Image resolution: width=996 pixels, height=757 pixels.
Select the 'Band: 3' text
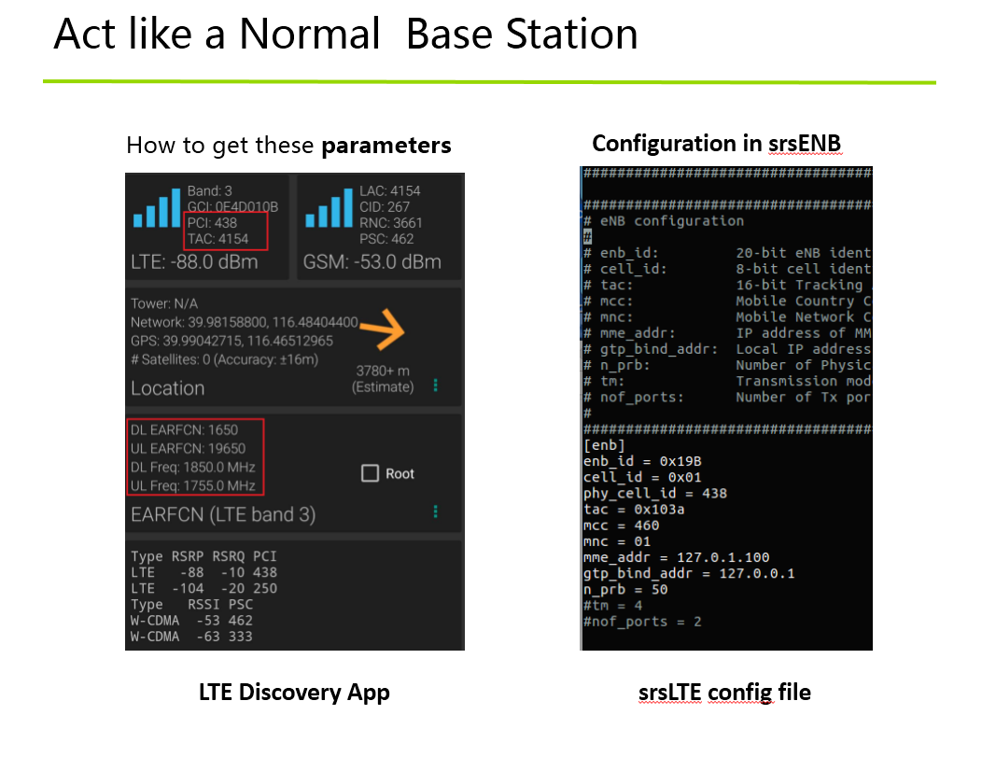(x=210, y=190)
